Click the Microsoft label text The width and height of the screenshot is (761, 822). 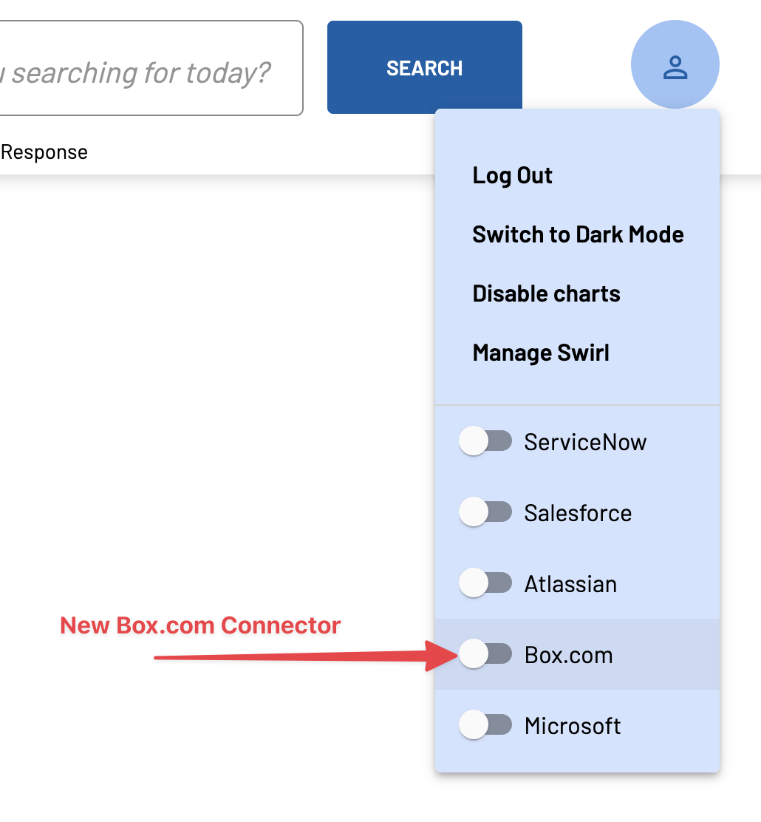point(573,726)
